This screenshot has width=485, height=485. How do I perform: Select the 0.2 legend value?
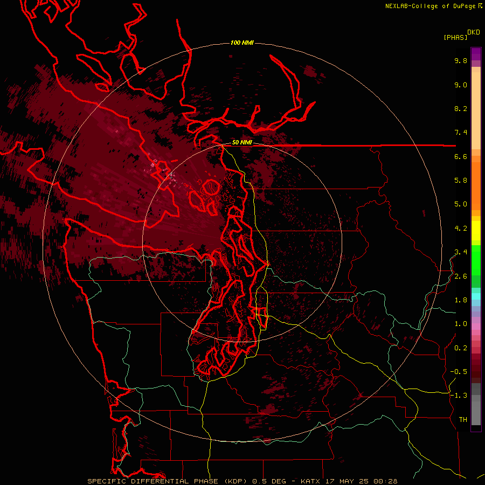click(461, 348)
